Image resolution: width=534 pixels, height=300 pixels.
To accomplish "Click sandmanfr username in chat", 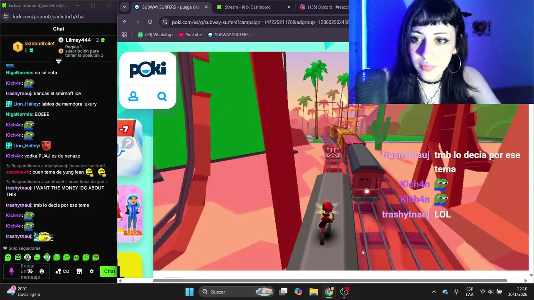I will click(x=18, y=172).
